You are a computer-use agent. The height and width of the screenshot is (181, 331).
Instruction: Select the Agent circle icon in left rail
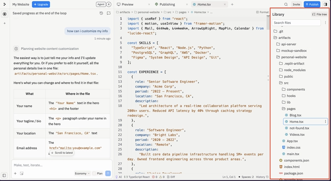pos(5,14)
